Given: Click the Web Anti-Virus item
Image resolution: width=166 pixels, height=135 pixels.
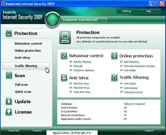Looking at the screenshot, I should click(x=82, y=92).
